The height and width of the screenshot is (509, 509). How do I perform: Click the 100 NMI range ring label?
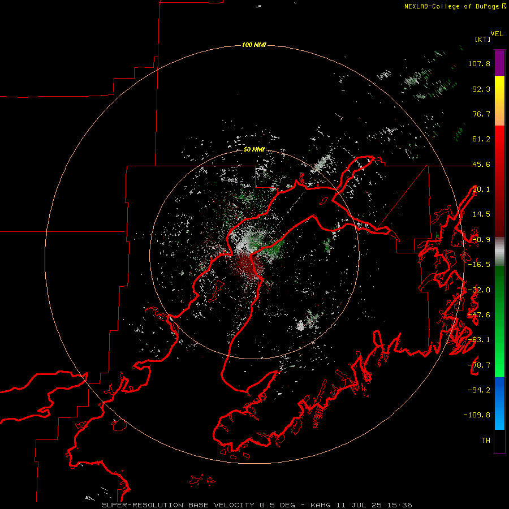254,45
